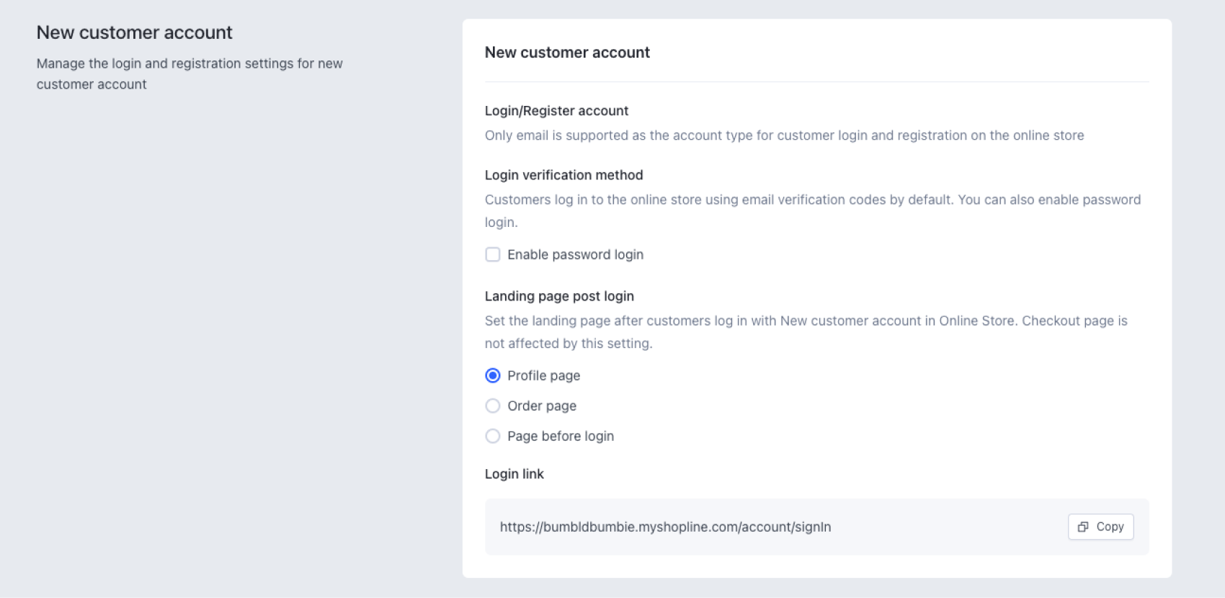Click the copy icon beside the login link
This screenshot has width=1225, height=598.
pos(1082,527)
